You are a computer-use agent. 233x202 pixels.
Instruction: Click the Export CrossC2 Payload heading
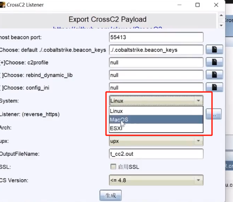(107, 19)
